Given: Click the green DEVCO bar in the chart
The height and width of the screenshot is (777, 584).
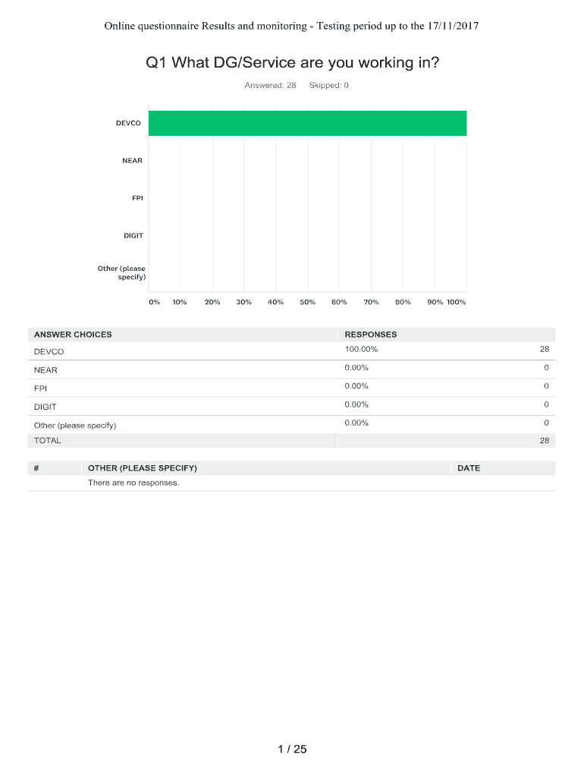Looking at the screenshot, I should pyautogui.click(x=307, y=123).
